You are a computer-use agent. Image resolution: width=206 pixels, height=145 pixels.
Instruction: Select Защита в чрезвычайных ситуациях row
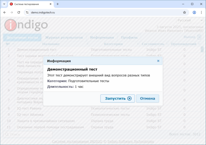pos(102,121)
